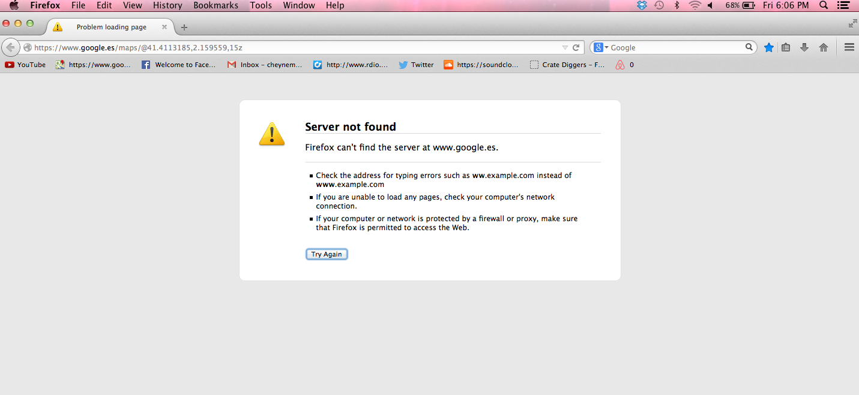The width and height of the screenshot is (859, 395).
Task: Open the Welcome to Facebook bookmark
Action: [179, 65]
